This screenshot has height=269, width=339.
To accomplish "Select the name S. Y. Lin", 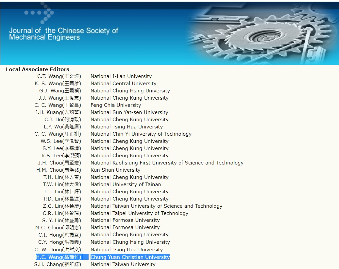I will (61, 221).
